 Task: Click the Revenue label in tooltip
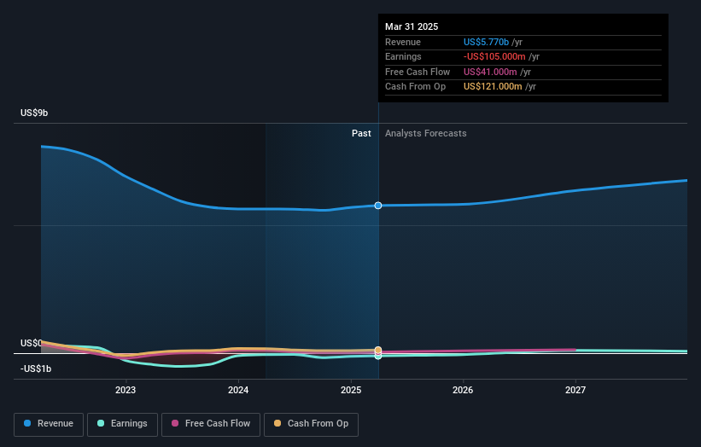click(403, 42)
